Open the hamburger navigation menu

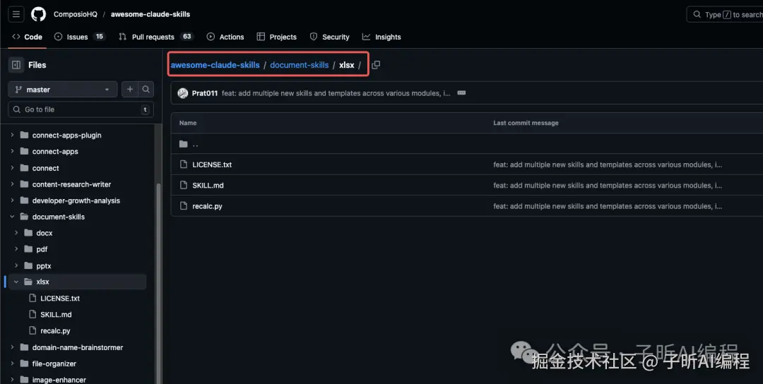[x=16, y=14]
